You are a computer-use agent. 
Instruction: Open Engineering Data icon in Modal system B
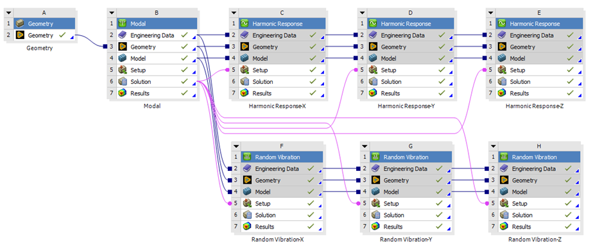tap(122, 35)
